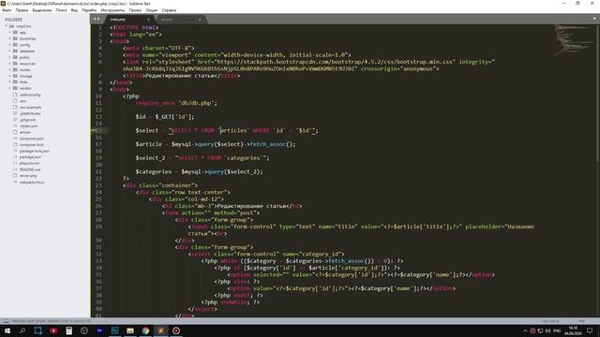Open the tab list dropdown at top right

[x=594, y=19]
